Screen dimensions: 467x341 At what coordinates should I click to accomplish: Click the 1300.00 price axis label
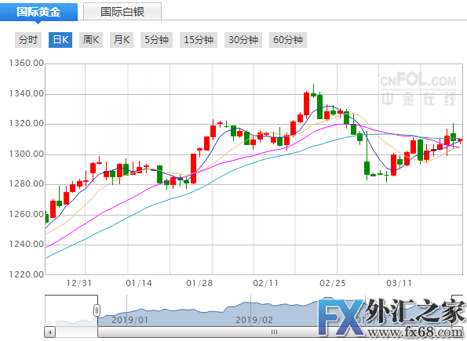(26, 154)
